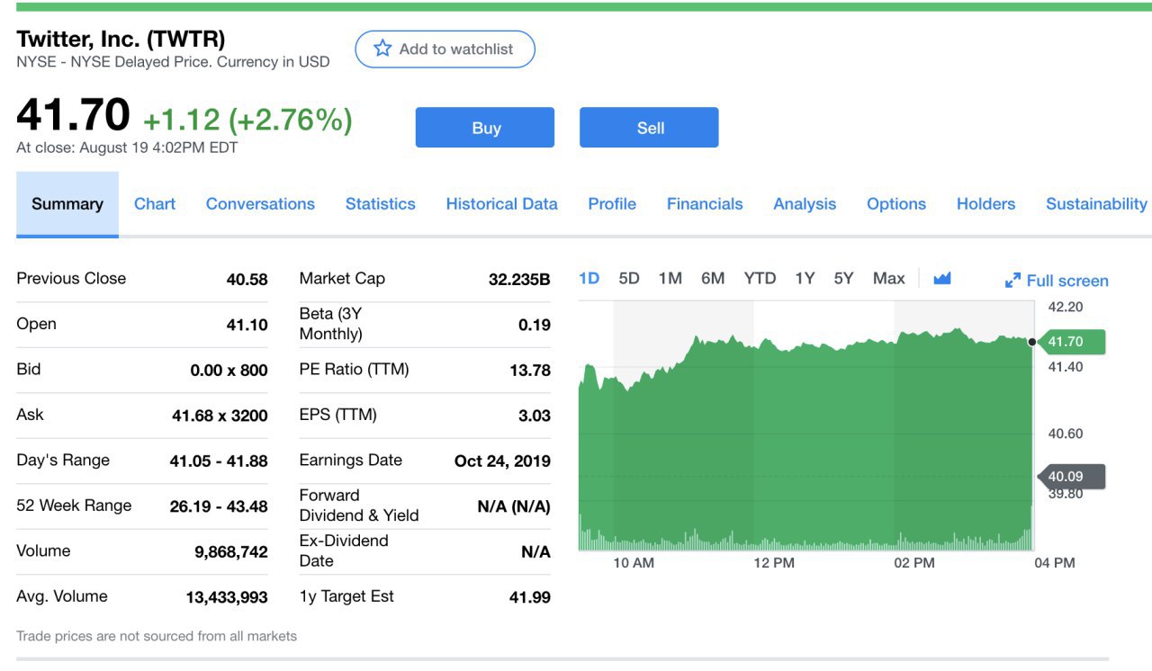The height and width of the screenshot is (671, 1152).
Task: Open the Financials tab
Action: tap(705, 204)
